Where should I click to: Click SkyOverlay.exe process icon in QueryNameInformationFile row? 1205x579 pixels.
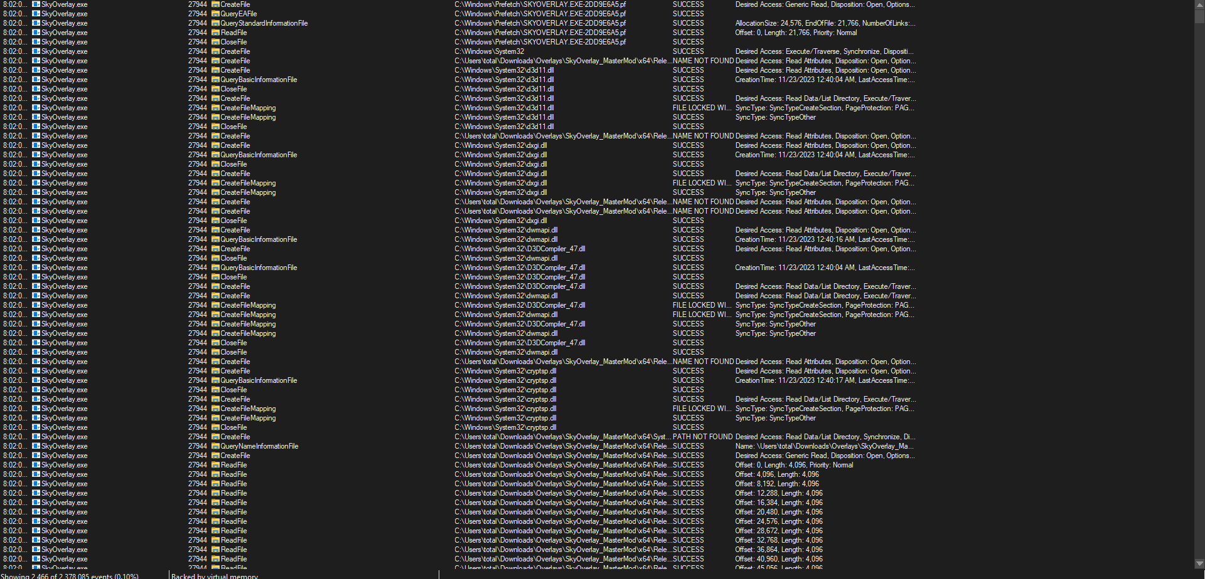pyautogui.click(x=36, y=446)
